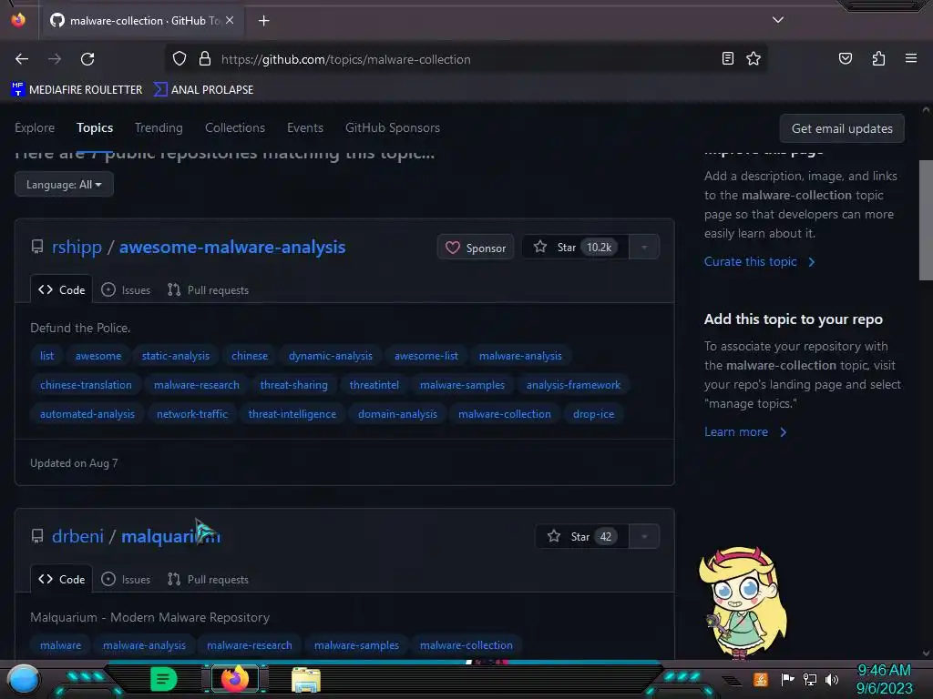Click the browser forward arrow
This screenshot has height=699, width=933.
click(x=55, y=59)
